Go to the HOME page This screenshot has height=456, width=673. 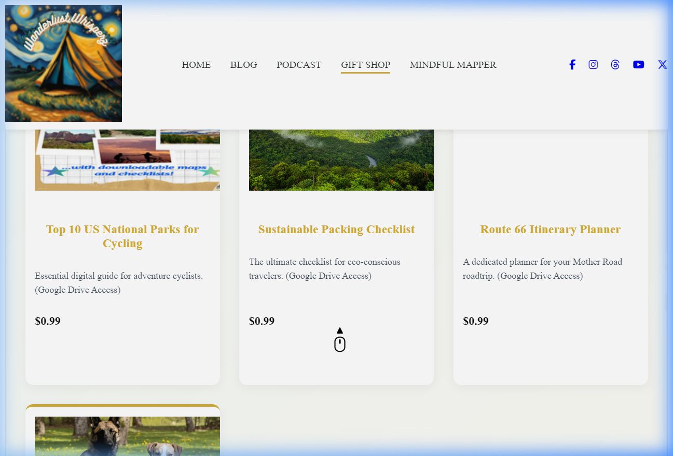point(196,65)
